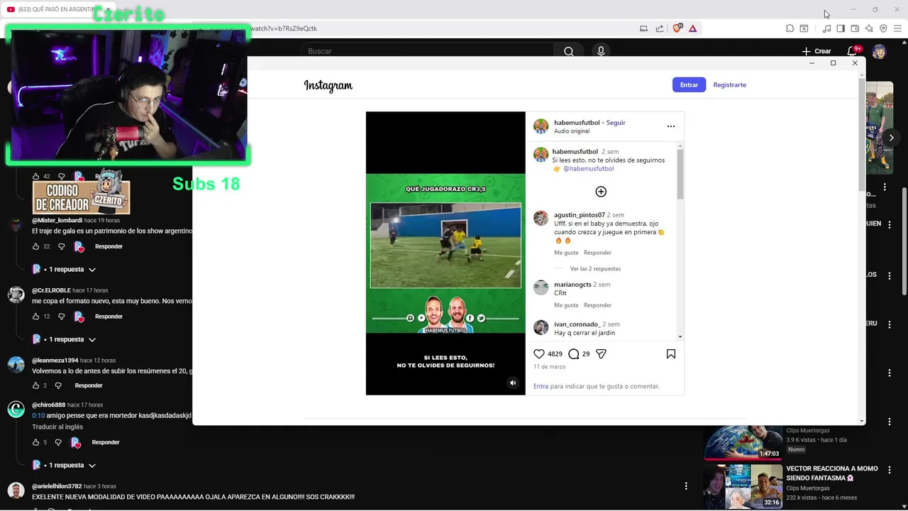Like the Instagram post with the heart icon
908x511 pixels.
click(x=539, y=353)
